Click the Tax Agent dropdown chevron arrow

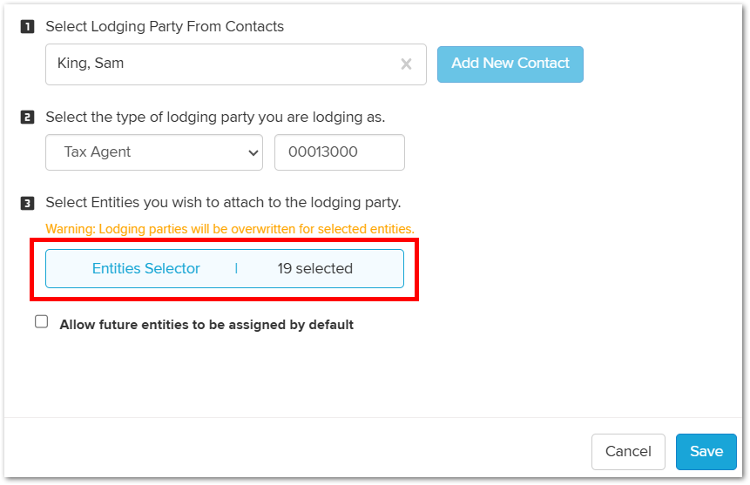point(253,153)
